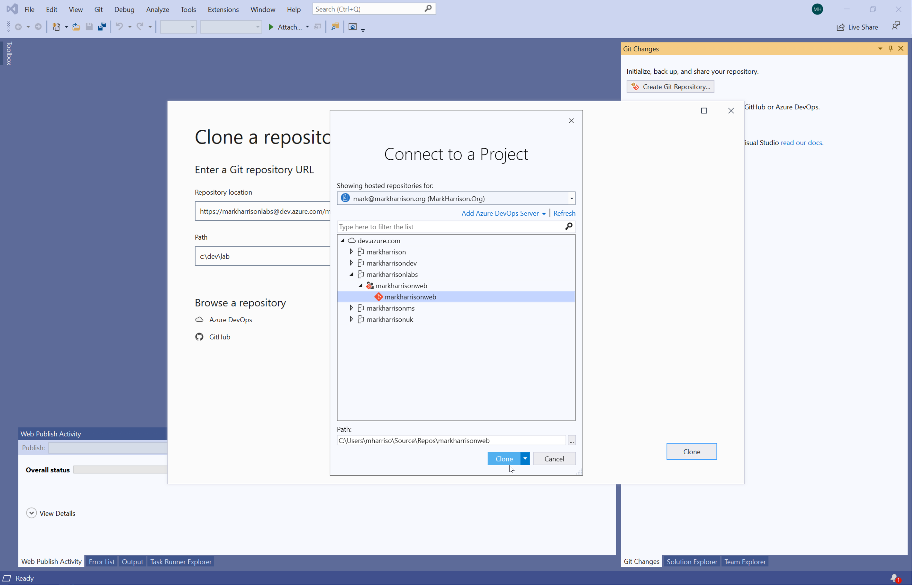Click the filter list search magnifier icon
The height and width of the screenshot is (585, 912).
coord(569,226)
